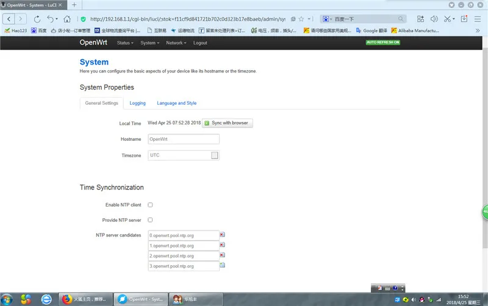The height and width of the screenshot is (306, 488).
Task: Bookmark page with the star icon
Action: [301, 19]
